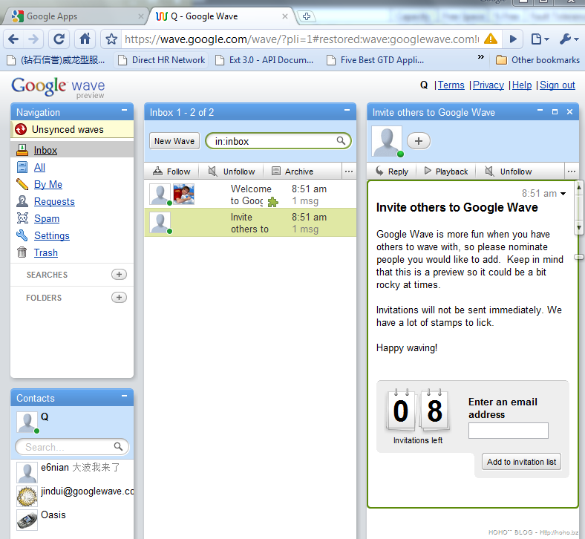The height and width of the screenshot is (539, 585).
Task: Open Ext 3.0 API Docum bookmark
Action: point(264,60)
